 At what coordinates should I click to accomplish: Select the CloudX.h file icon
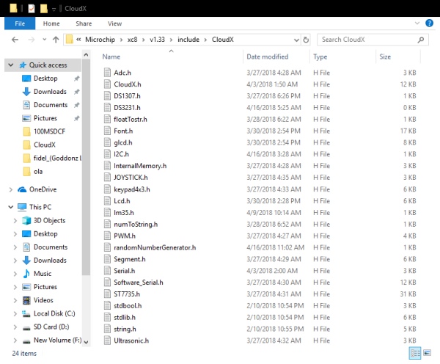(x=107, y=84)
